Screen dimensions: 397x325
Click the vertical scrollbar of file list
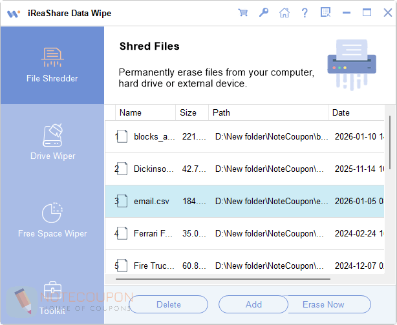click(390, 143)
